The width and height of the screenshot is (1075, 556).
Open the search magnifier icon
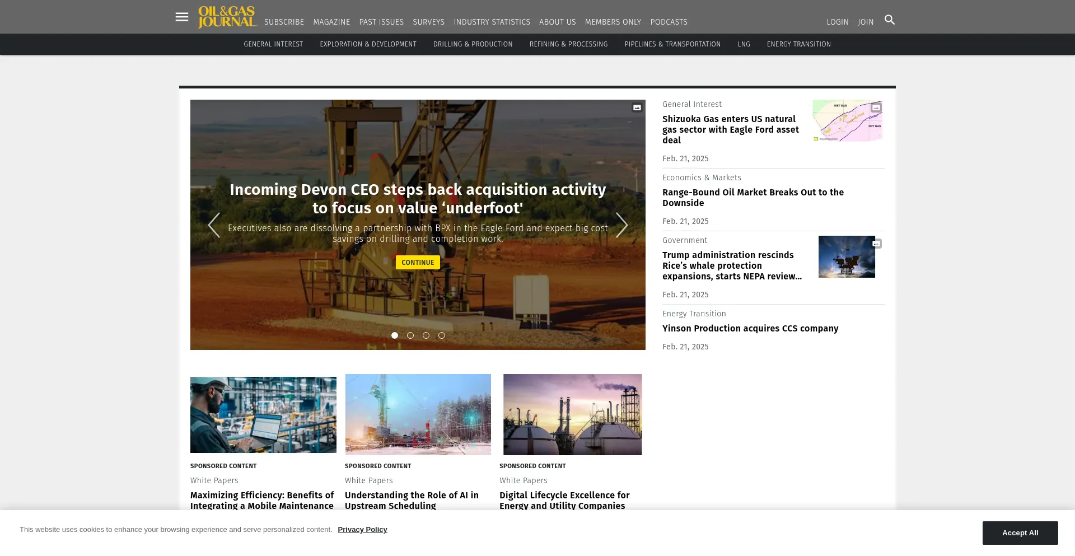click(x=890, y=20)
